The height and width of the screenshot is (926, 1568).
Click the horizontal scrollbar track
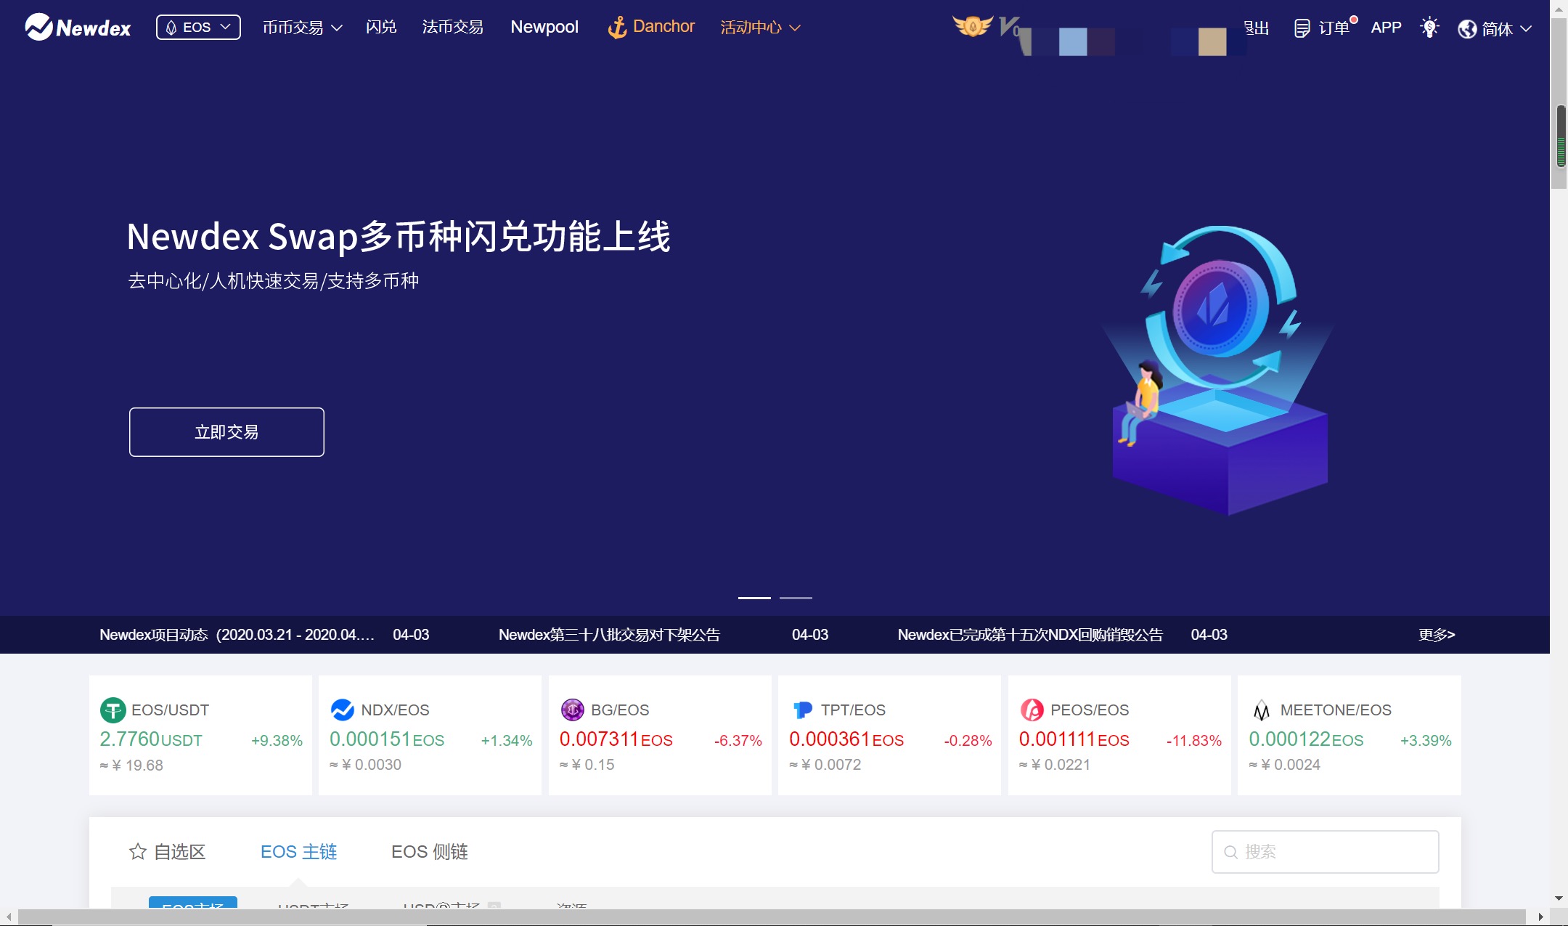773,917
